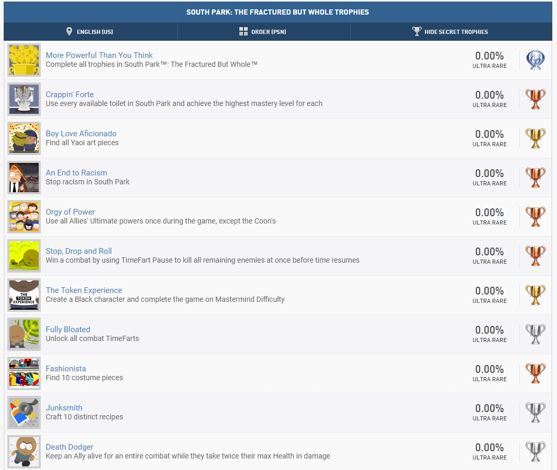
Task: Click the silver trophy icon for Junksmith
Action: [536, 413]
